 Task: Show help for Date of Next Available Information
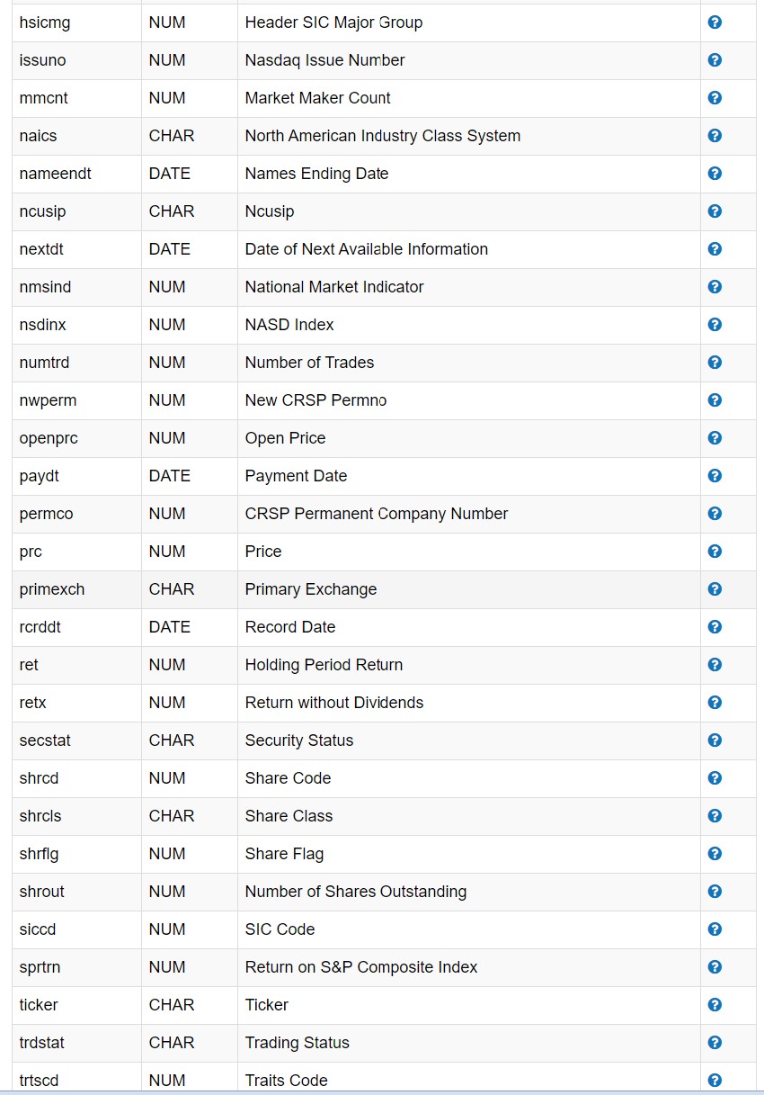point(715,249)
